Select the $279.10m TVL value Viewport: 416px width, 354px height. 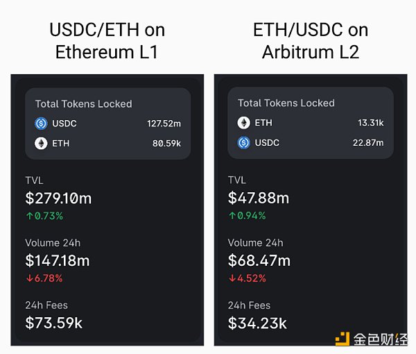click(x=58, y=199)
